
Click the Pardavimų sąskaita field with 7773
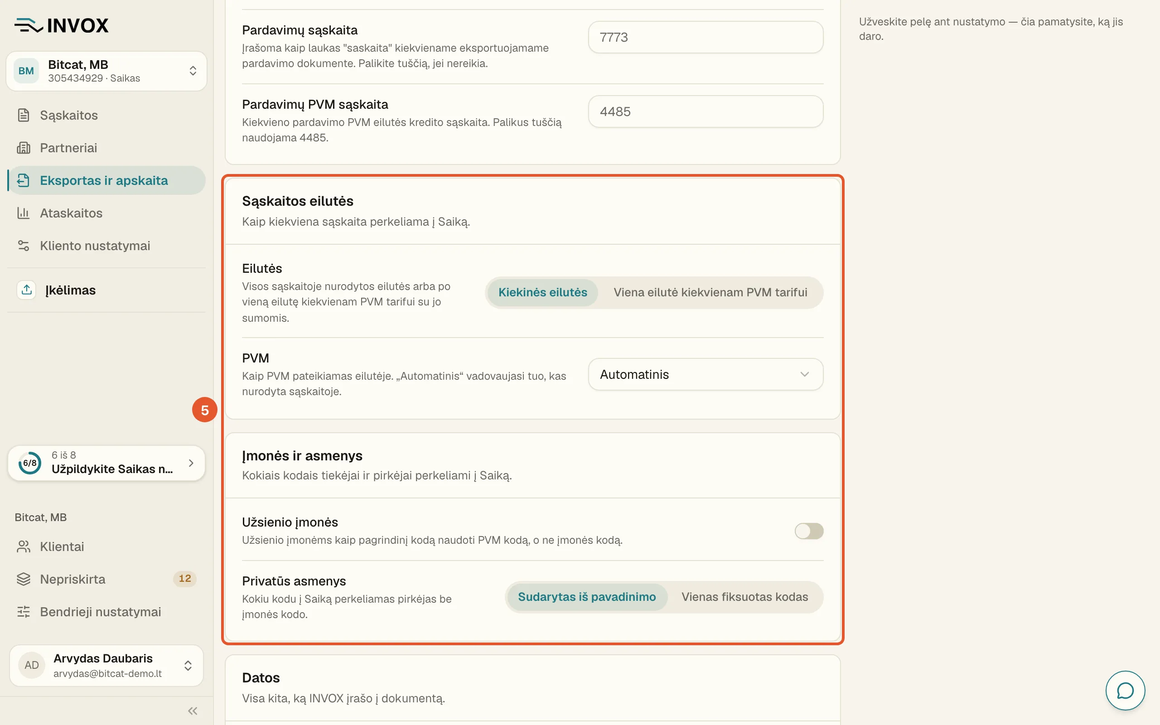point(706,37)
